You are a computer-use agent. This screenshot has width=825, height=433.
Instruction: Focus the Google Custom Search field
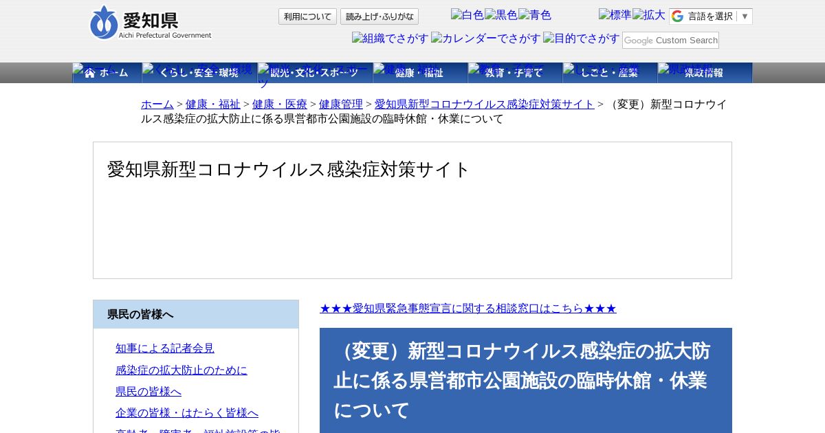pyautogui.click(x=670, y=40)
